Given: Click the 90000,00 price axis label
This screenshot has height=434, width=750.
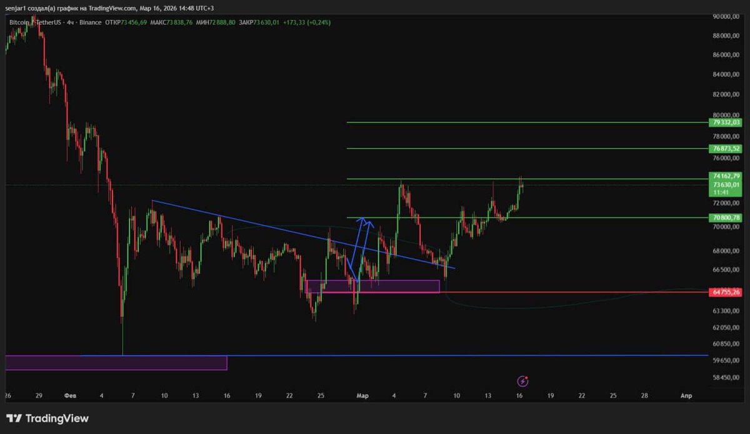Looking at the screenshot, I should click(726, 17).
